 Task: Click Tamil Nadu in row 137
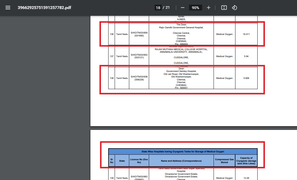tap(122, 56)
